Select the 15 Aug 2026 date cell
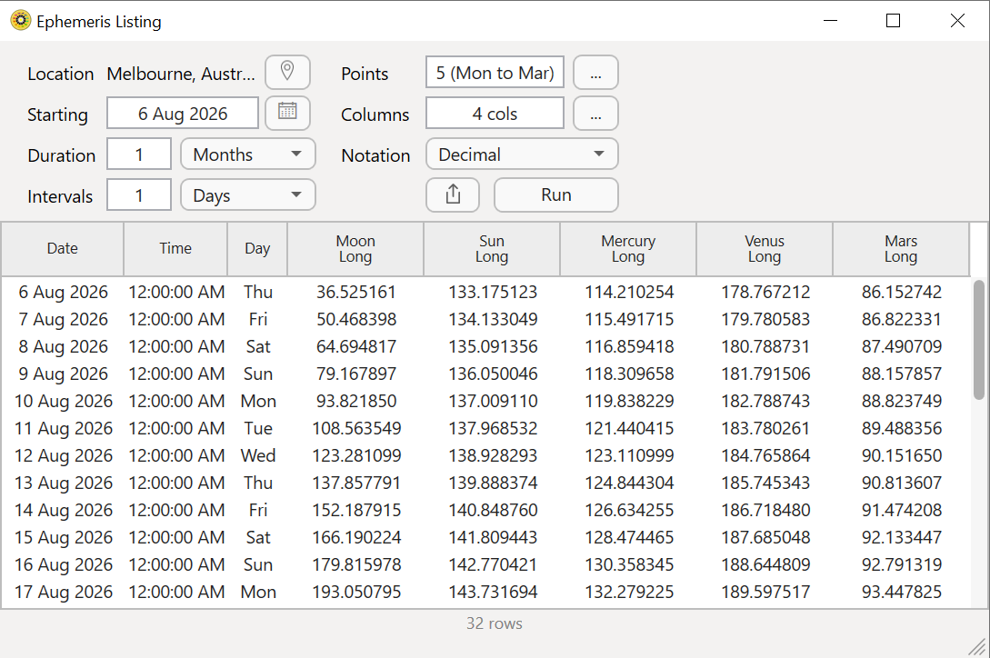The image size is (990, 658). point(63,537)
